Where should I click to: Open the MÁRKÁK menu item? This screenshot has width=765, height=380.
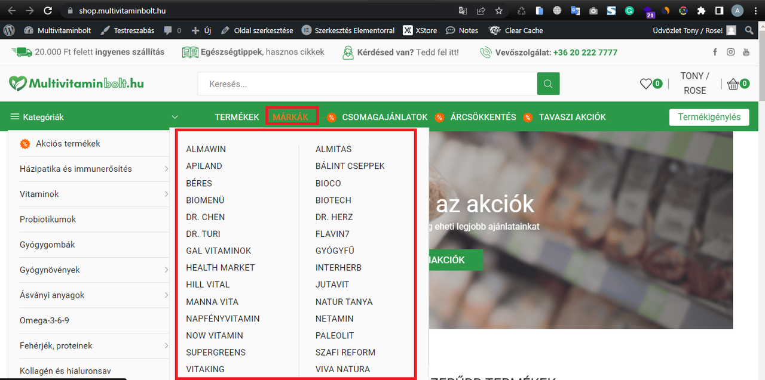click(290, 117)
